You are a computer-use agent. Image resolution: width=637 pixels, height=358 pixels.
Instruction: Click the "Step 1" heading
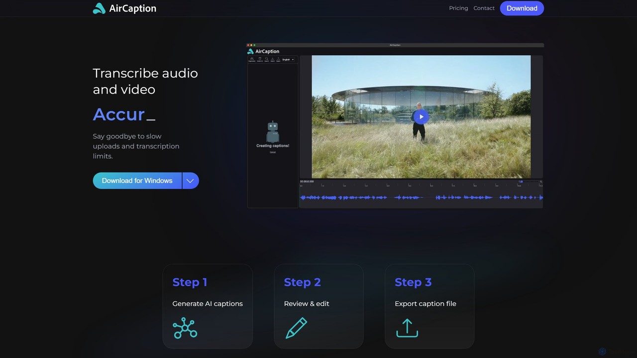190,282
